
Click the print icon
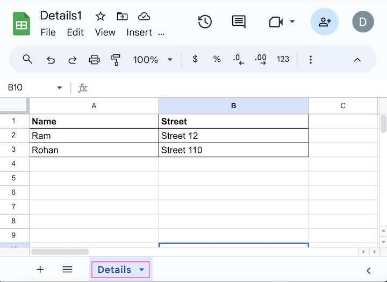click(x=94, y=60)
